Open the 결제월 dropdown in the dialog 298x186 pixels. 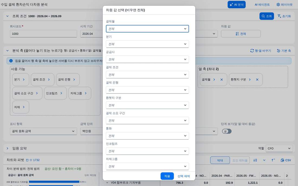[147, 29]
